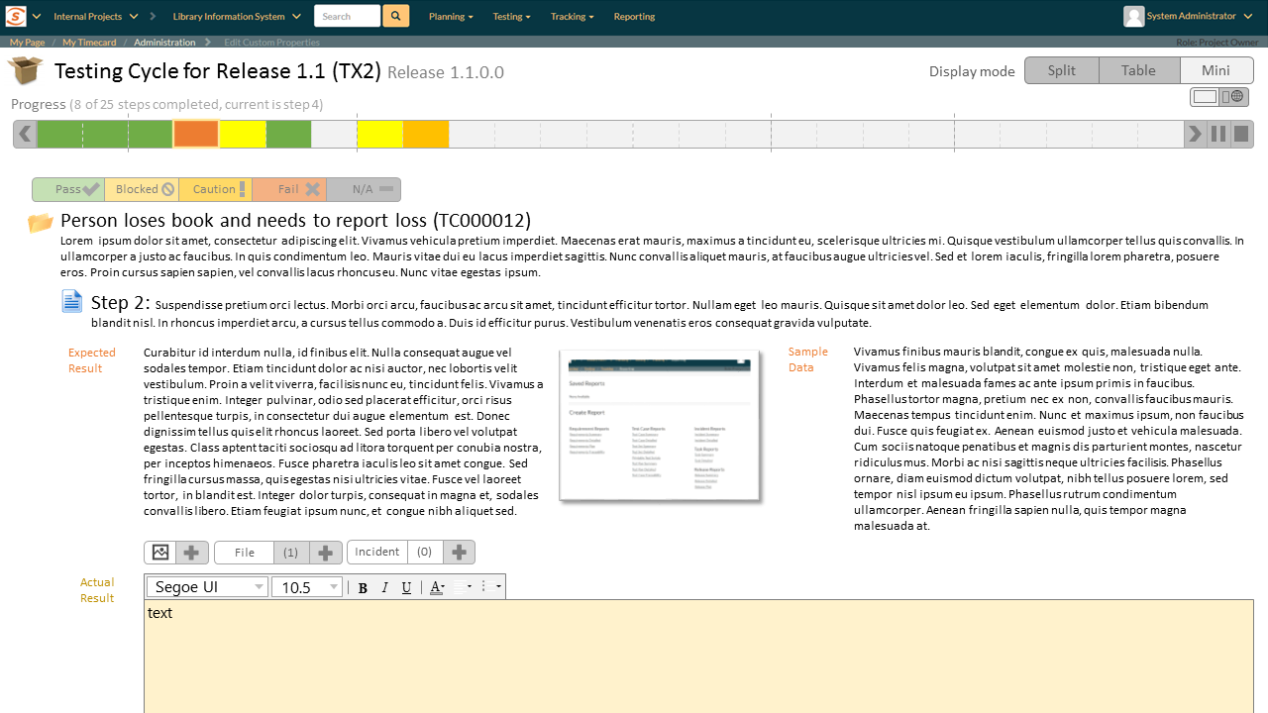Switch display mode to Split
This screenshot has width=1268, height=713.
[x=1062, y=70]
